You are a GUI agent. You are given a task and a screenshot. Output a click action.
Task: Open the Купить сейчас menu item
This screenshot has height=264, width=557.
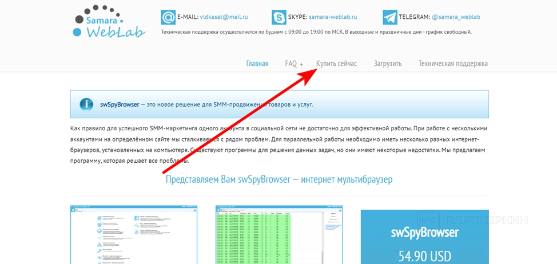click(x=336, y=63)
